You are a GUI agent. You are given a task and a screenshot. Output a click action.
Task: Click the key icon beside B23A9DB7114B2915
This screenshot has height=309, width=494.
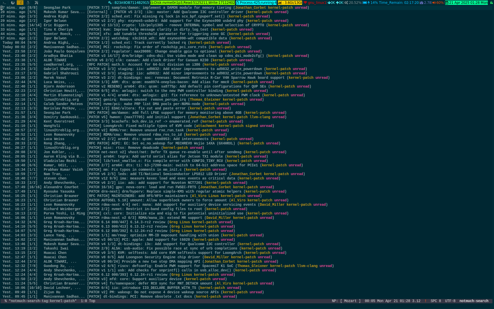click(x=110, y=3)
